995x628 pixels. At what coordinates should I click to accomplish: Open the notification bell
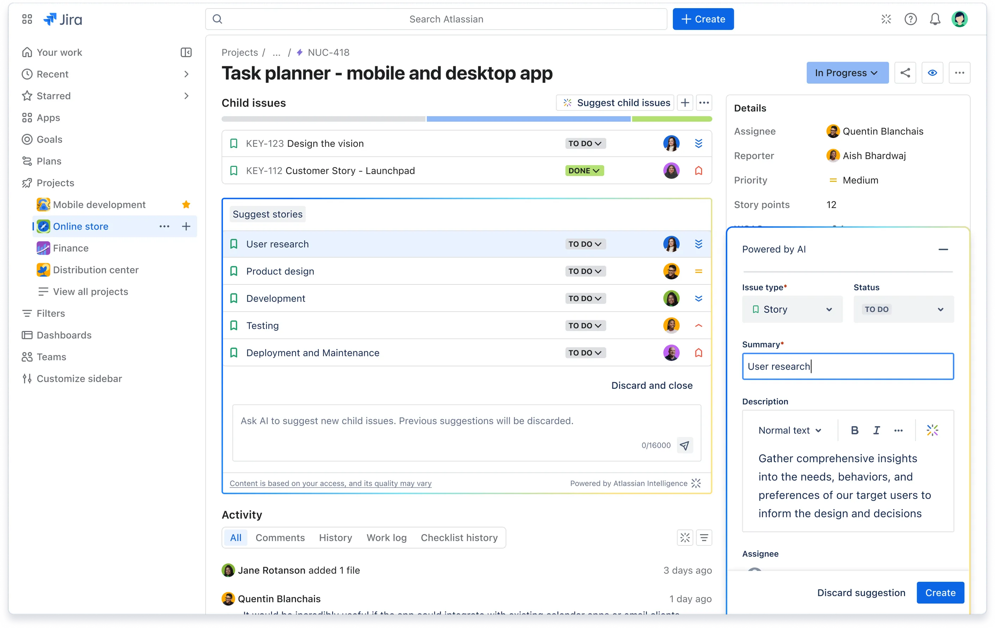(x=935, y=19)
